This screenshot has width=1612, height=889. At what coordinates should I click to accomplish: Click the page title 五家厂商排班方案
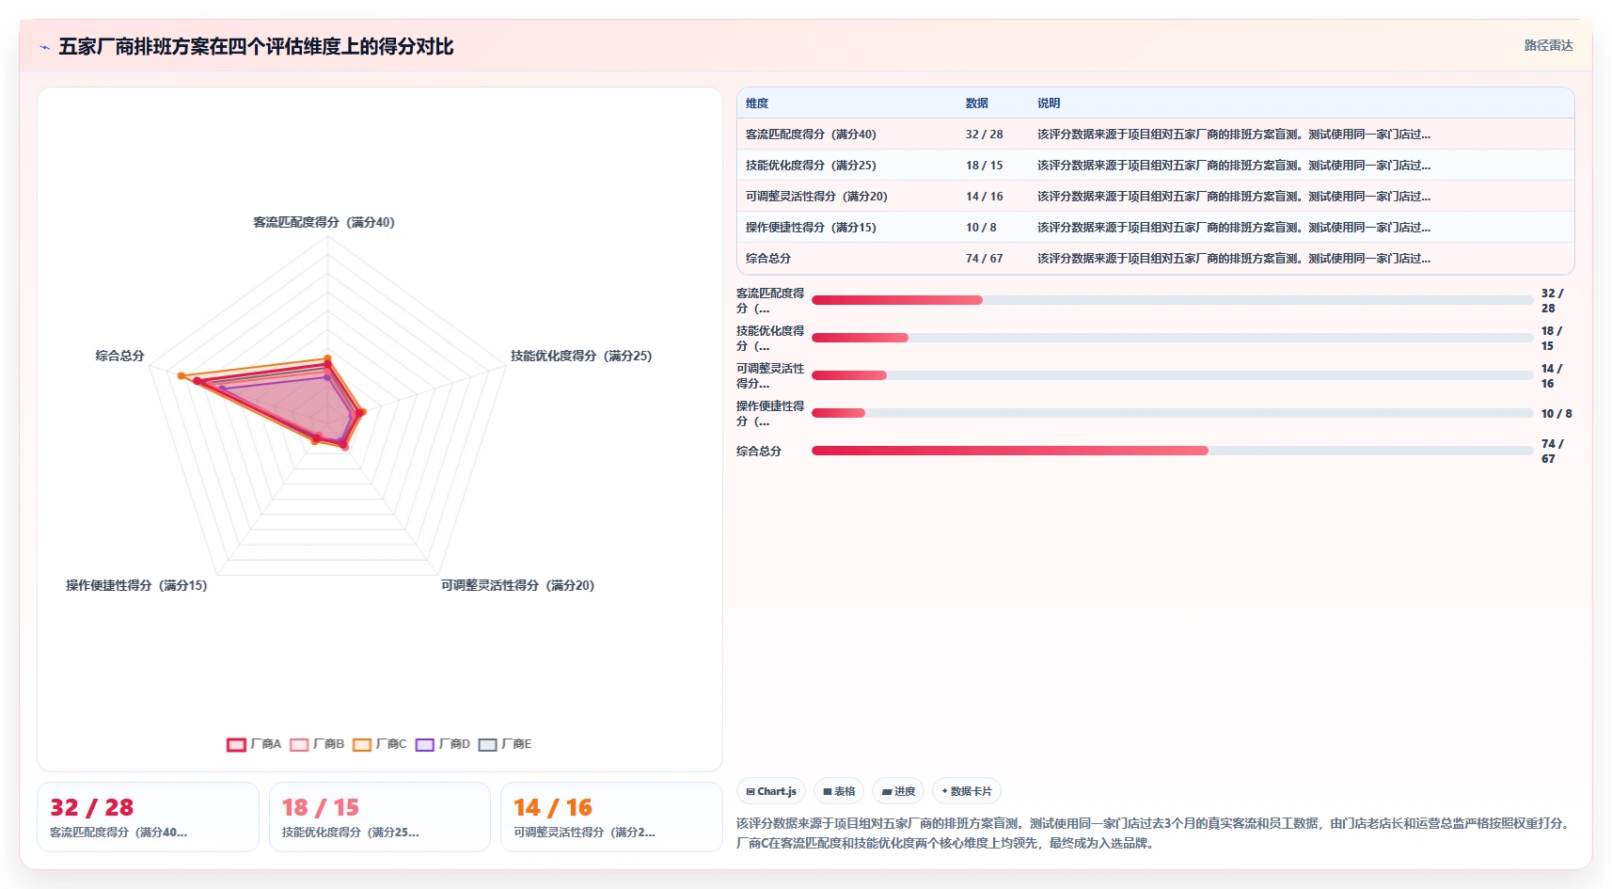tap(257, 47)
